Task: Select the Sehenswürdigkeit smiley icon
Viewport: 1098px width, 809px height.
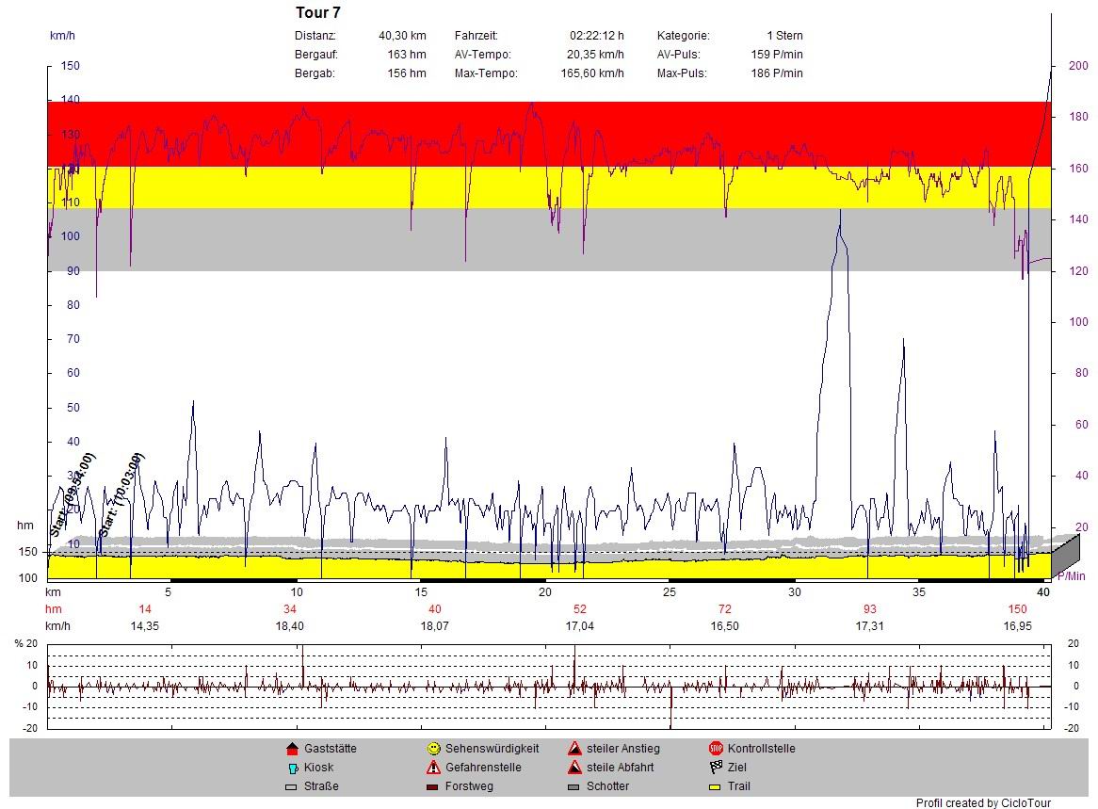Action: [433, 749]
